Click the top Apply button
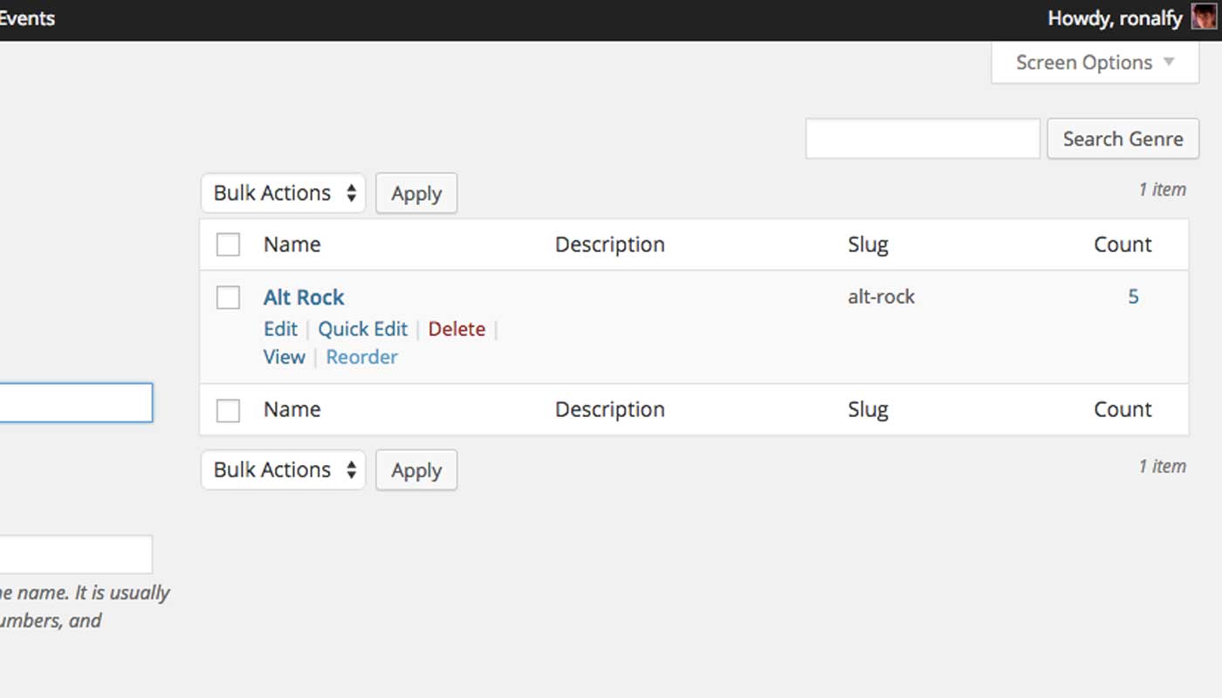1222x698 pixels. (x=416, y=193)
